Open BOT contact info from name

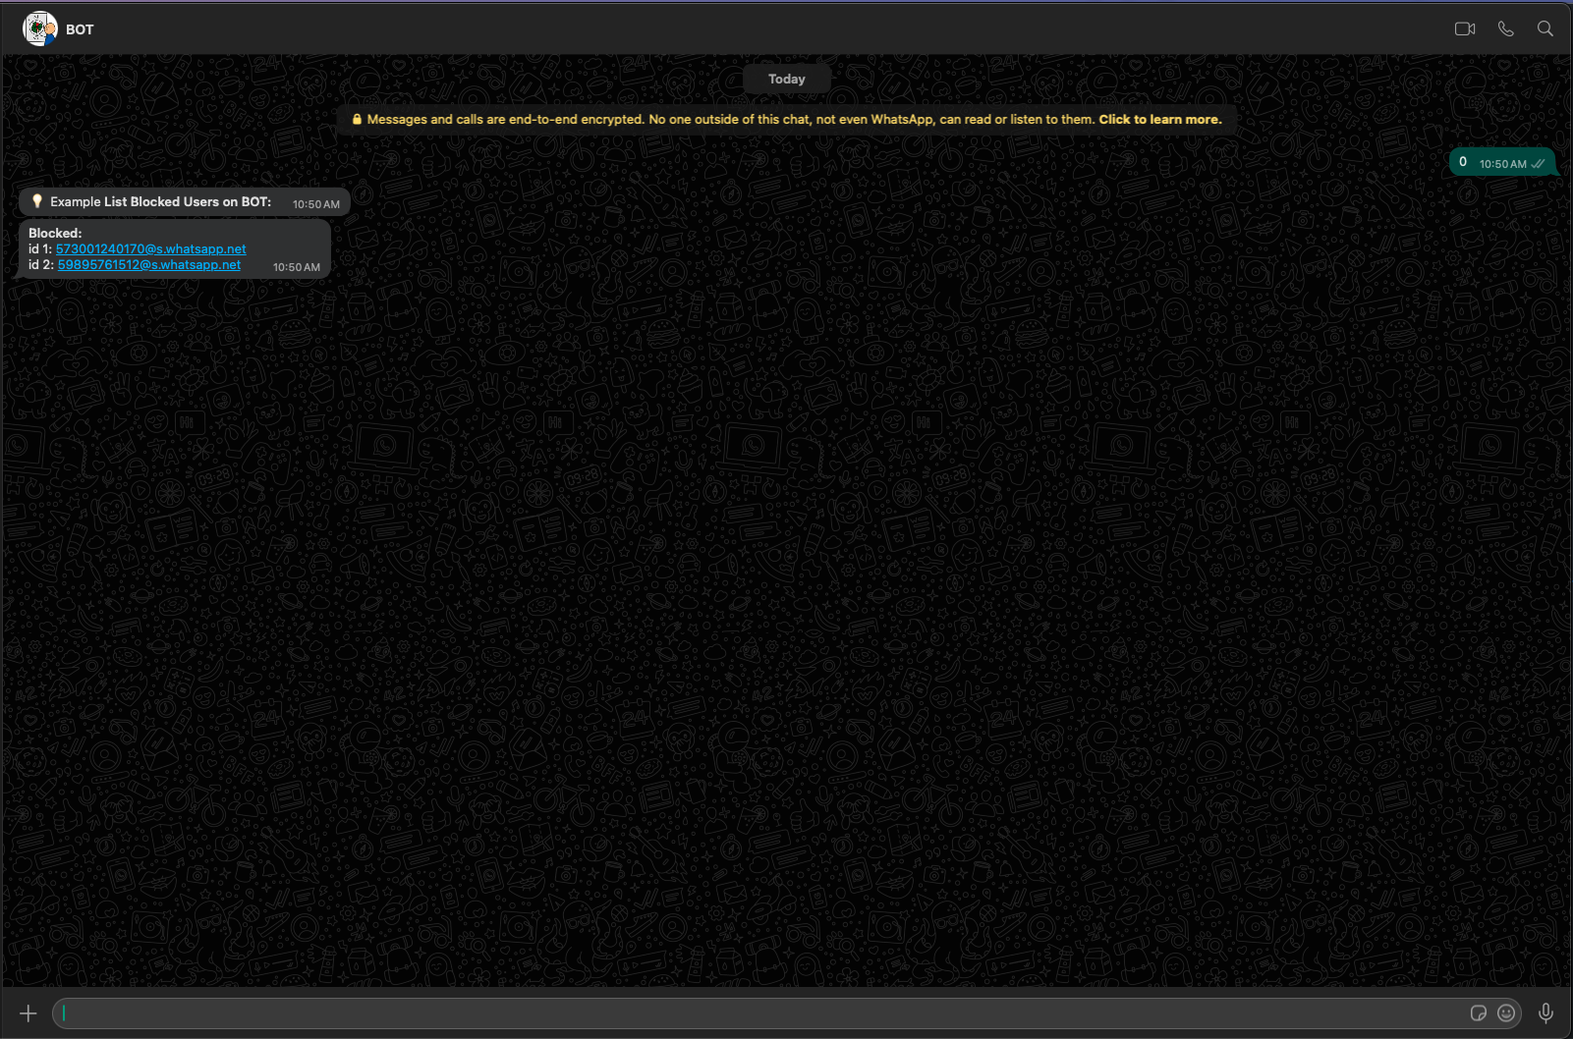[x=80, y=29]
